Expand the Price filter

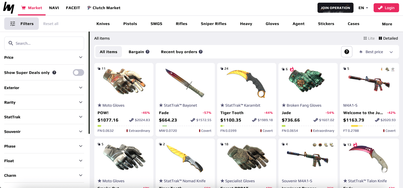[x=44, y=57]
